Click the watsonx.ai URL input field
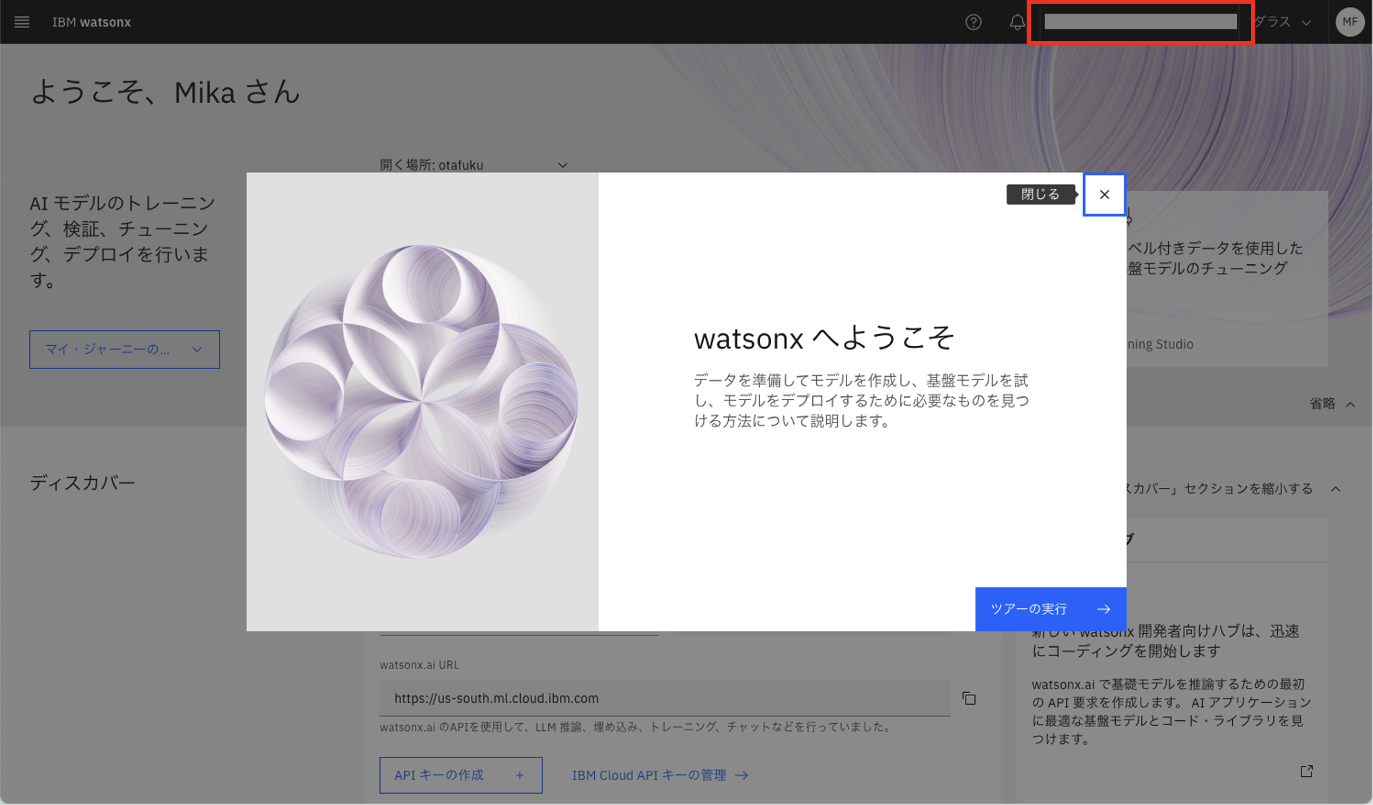Screen dimensions: 1373x805 click(623, 698)
